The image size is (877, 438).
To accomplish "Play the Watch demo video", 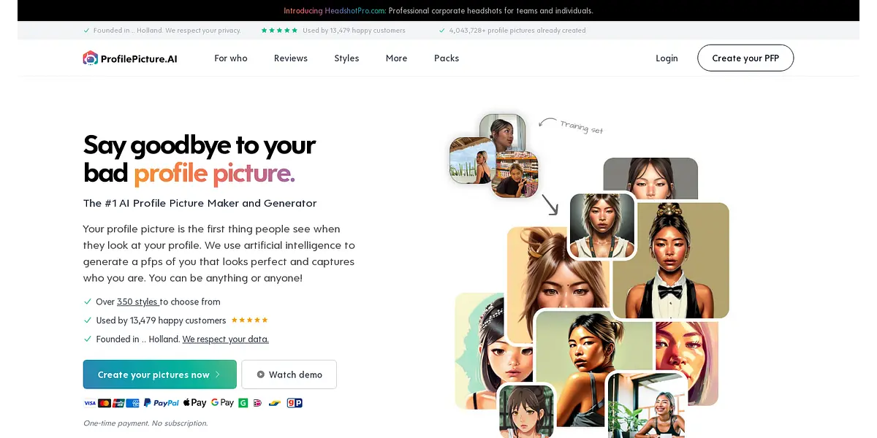I will [x=289, y=374].
